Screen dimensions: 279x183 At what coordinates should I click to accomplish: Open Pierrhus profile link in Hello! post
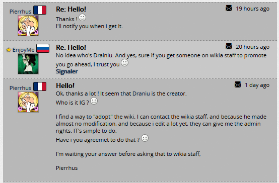(20, 88)
